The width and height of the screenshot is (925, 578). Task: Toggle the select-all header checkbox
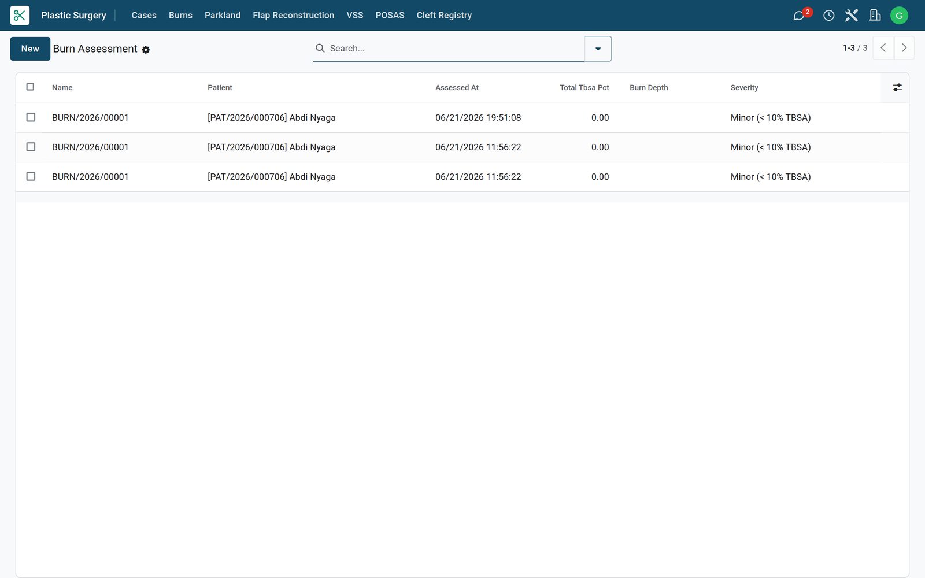31,87
